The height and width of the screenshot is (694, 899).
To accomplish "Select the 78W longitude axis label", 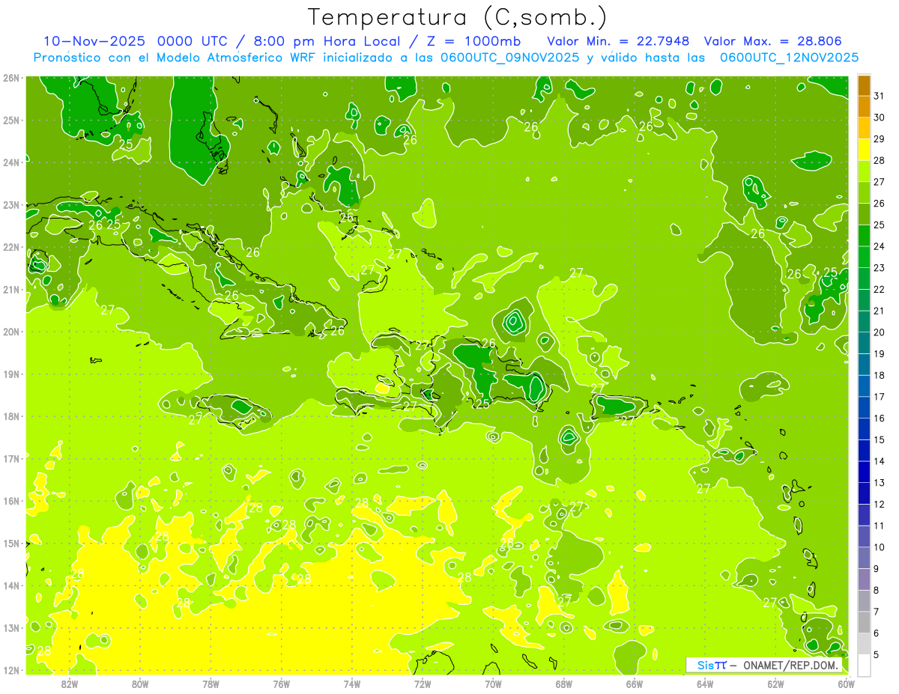I will coord(211,684).
